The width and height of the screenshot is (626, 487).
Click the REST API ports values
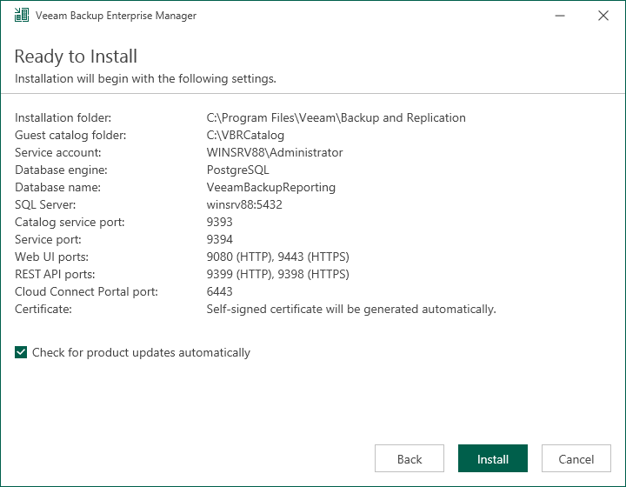[x=277, y=274]
